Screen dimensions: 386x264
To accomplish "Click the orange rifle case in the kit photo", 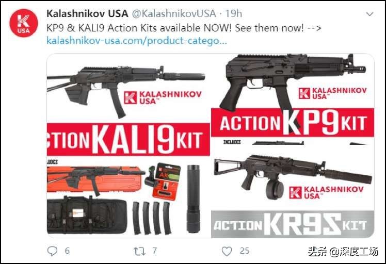I will coord(94,179).
